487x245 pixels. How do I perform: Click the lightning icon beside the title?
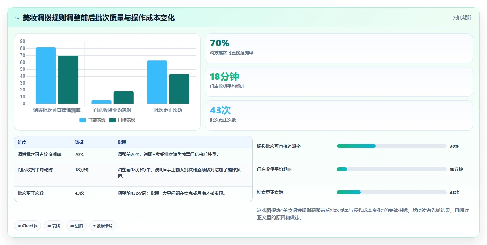click(x=17, y=18)
